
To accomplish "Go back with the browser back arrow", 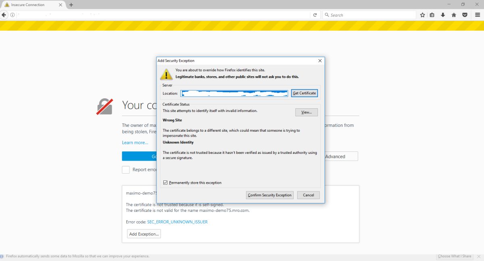I will [4, 15].
